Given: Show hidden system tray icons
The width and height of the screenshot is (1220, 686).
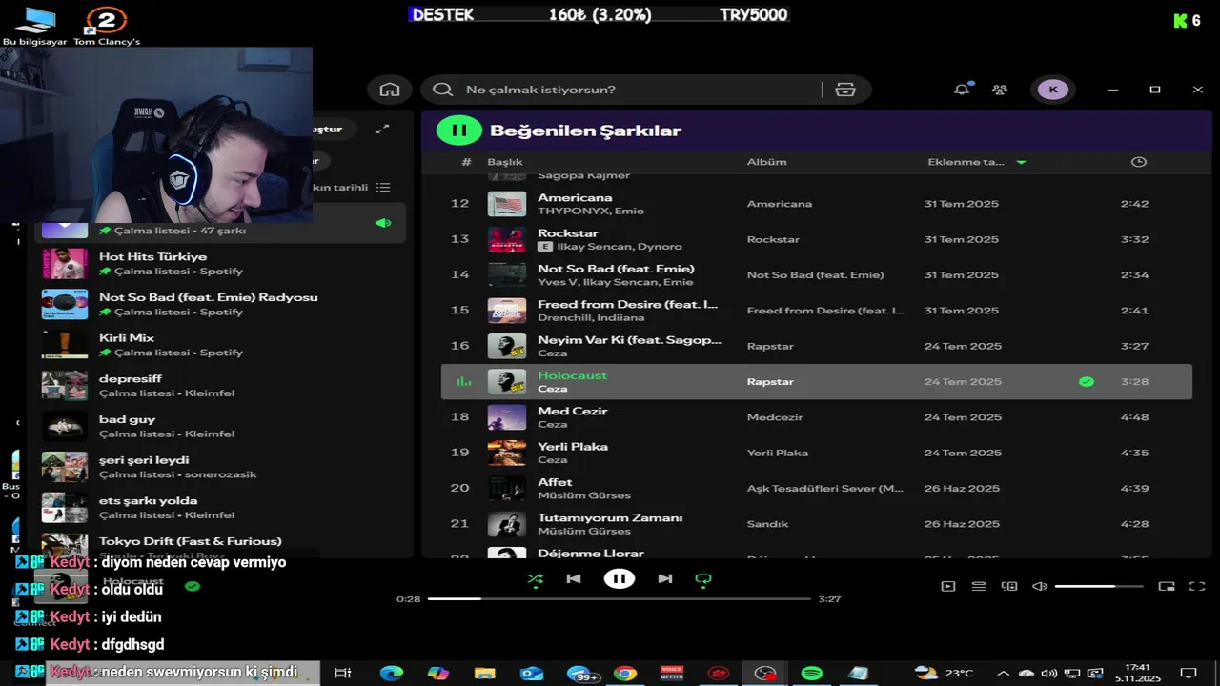Looking at the screenshot, I should click(1003, 673).
